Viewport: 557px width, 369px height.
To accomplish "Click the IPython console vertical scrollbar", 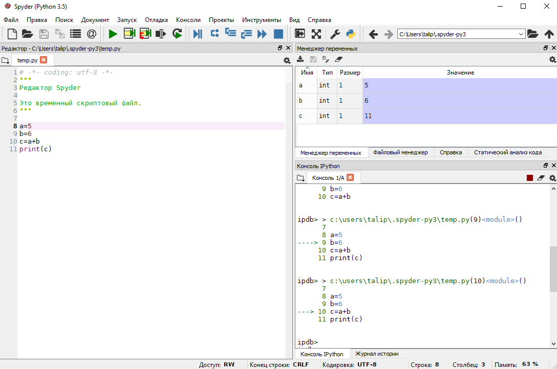I will [553, 268].
